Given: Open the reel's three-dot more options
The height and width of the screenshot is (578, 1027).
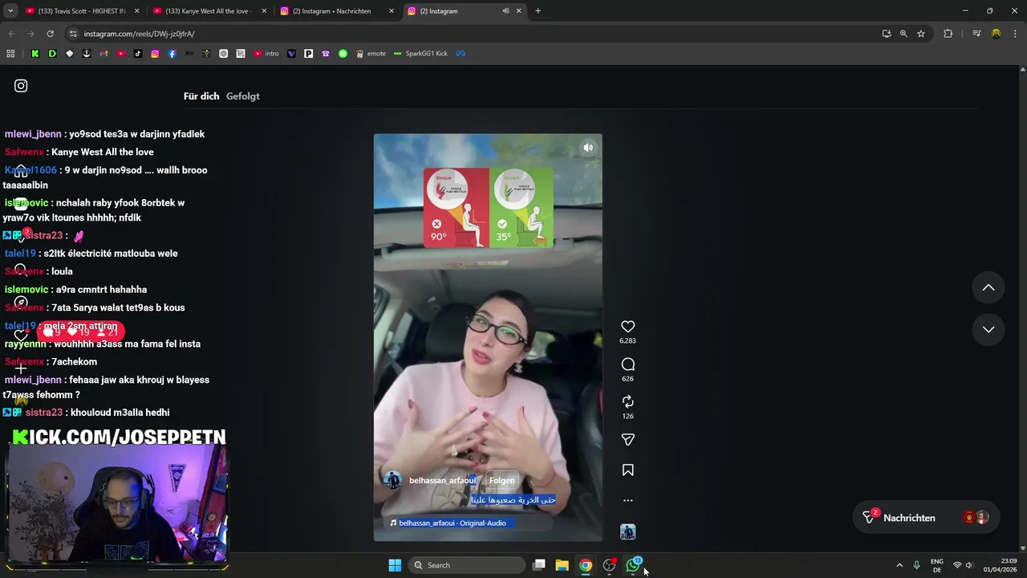Looking at the screenshot, I should [628, 500].
